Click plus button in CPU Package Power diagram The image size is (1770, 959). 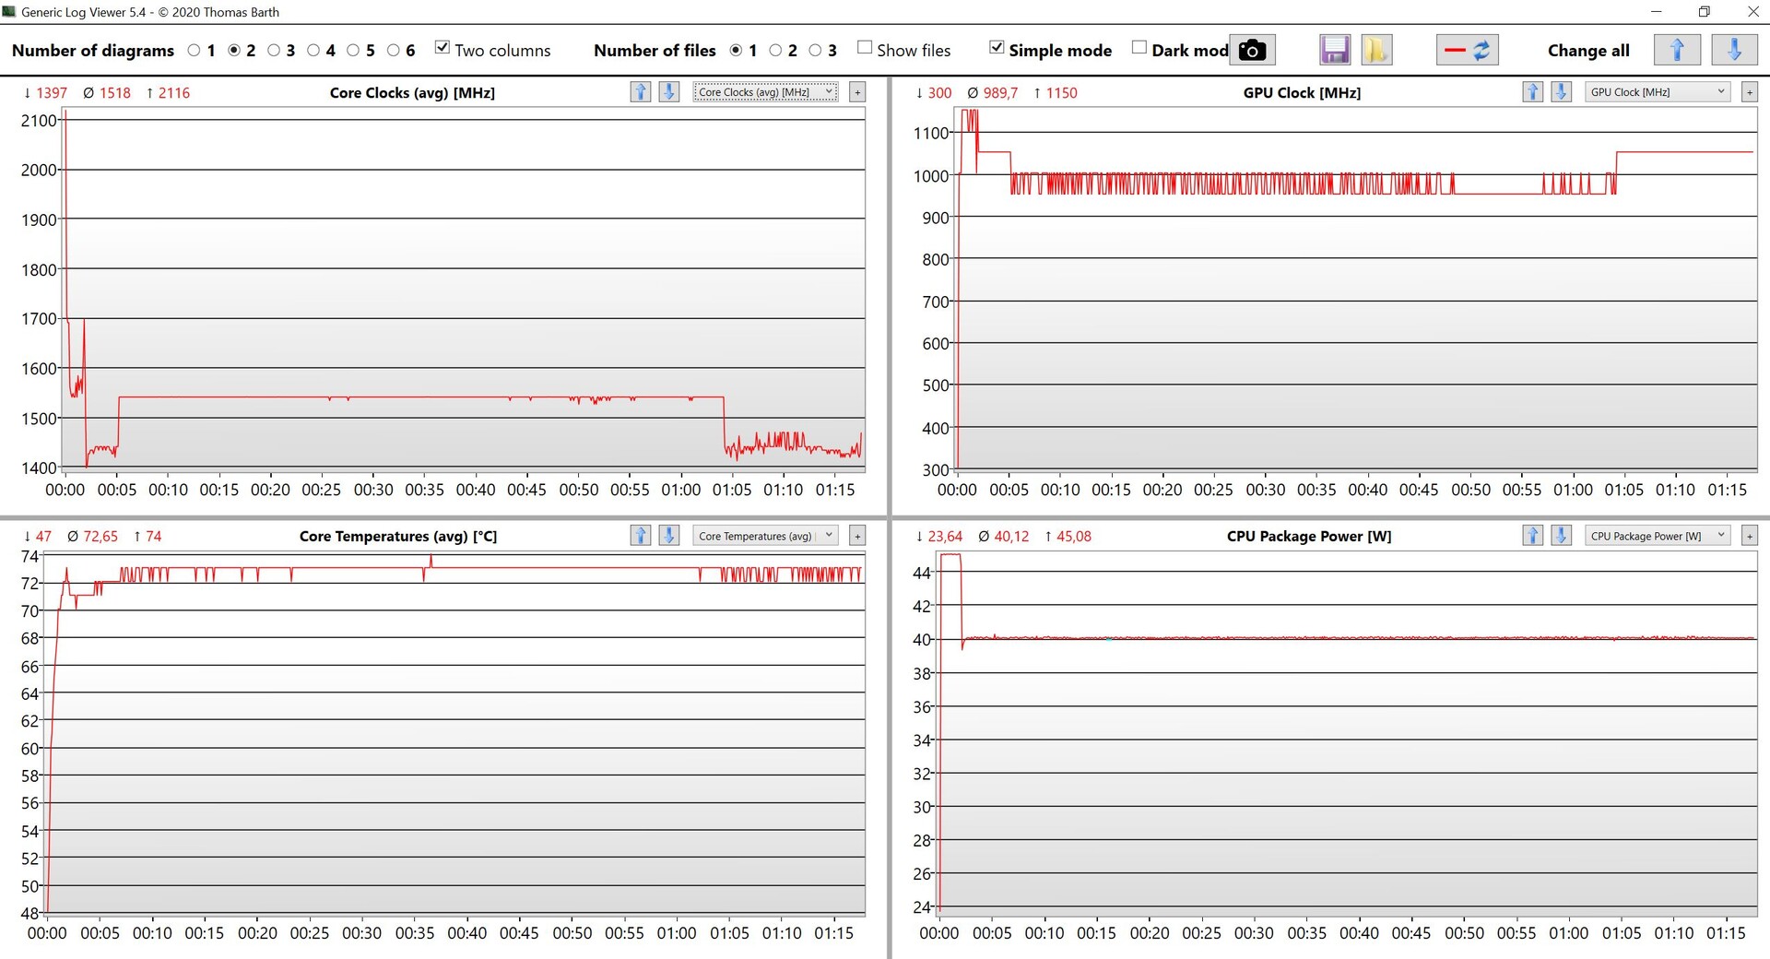(x=1749, y=536)
